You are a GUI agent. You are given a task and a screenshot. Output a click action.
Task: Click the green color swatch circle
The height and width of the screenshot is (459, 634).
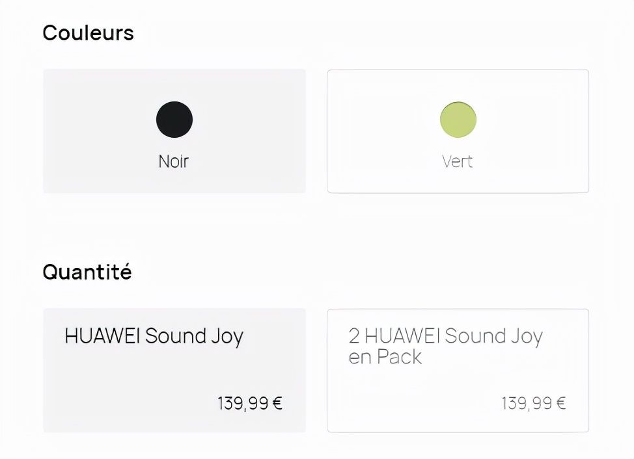tap(458, 120)
